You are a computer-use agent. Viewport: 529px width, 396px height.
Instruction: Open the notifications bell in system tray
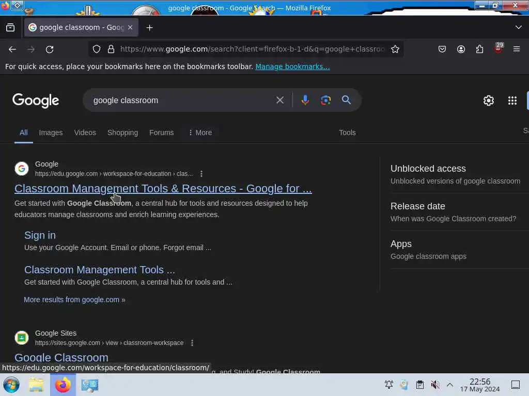pos(388,385)
